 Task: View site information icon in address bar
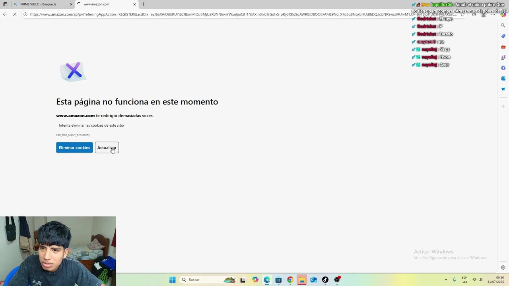pos(25,14)
